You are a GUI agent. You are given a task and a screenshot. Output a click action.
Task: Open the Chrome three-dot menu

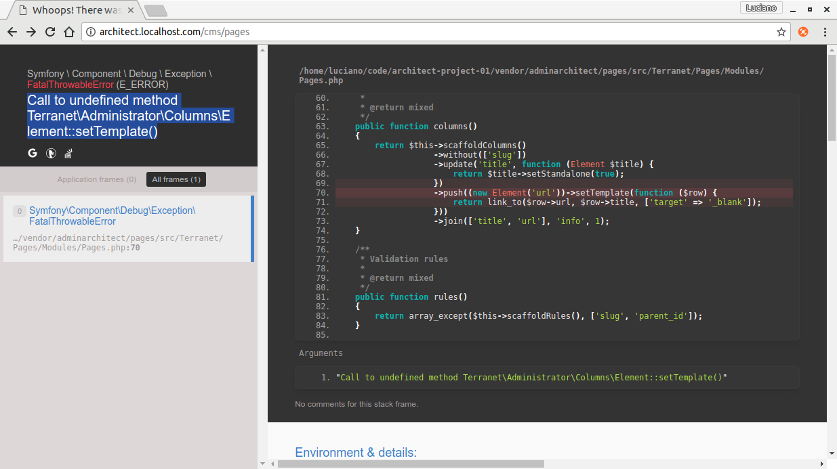(825, 32)
